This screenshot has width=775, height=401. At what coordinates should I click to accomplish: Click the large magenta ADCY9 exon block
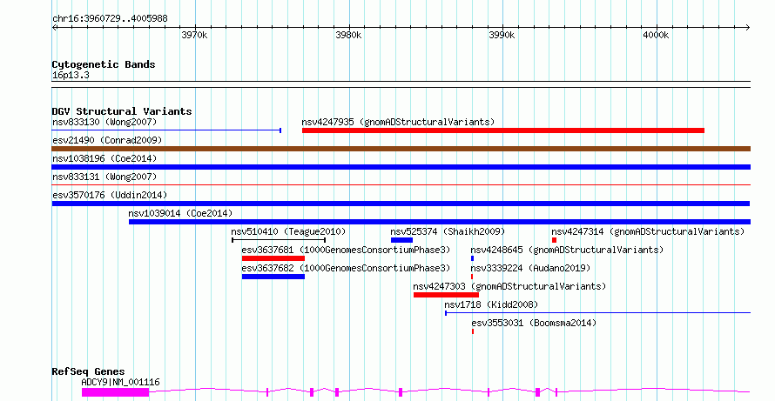115,392
